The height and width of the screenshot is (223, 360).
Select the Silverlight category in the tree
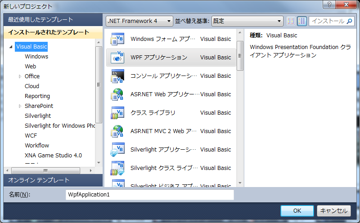click(38, 116)
